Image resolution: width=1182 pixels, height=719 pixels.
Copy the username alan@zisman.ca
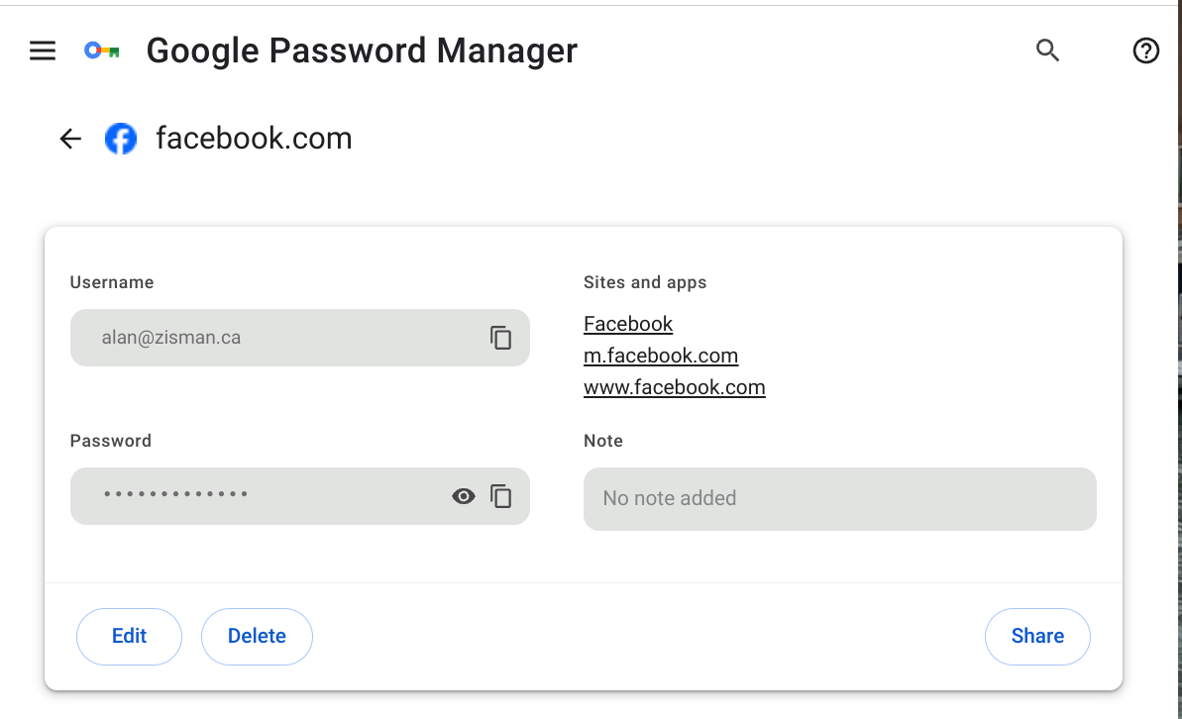click(501, 338)
